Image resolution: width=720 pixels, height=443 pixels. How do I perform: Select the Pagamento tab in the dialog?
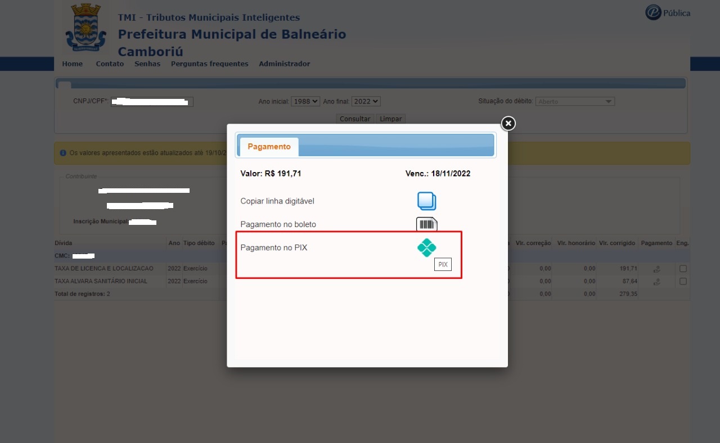[x=269, y=147]
